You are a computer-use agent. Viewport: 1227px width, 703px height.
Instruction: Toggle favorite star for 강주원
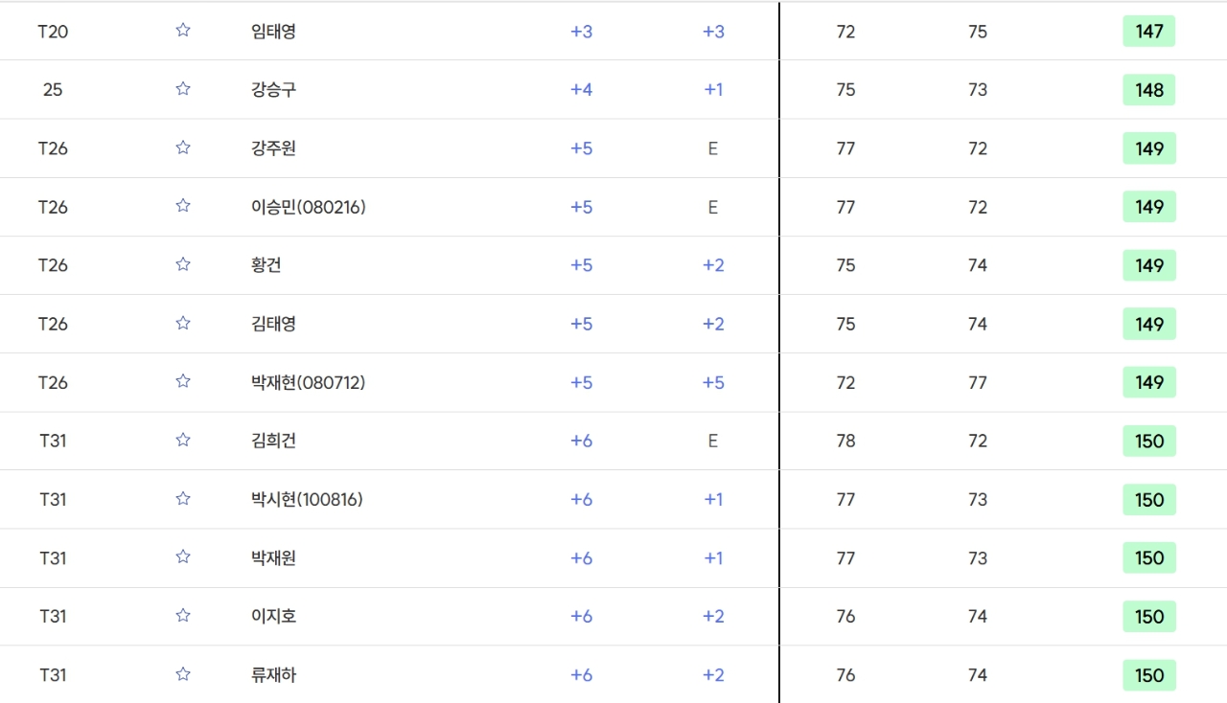pos(183,147)
